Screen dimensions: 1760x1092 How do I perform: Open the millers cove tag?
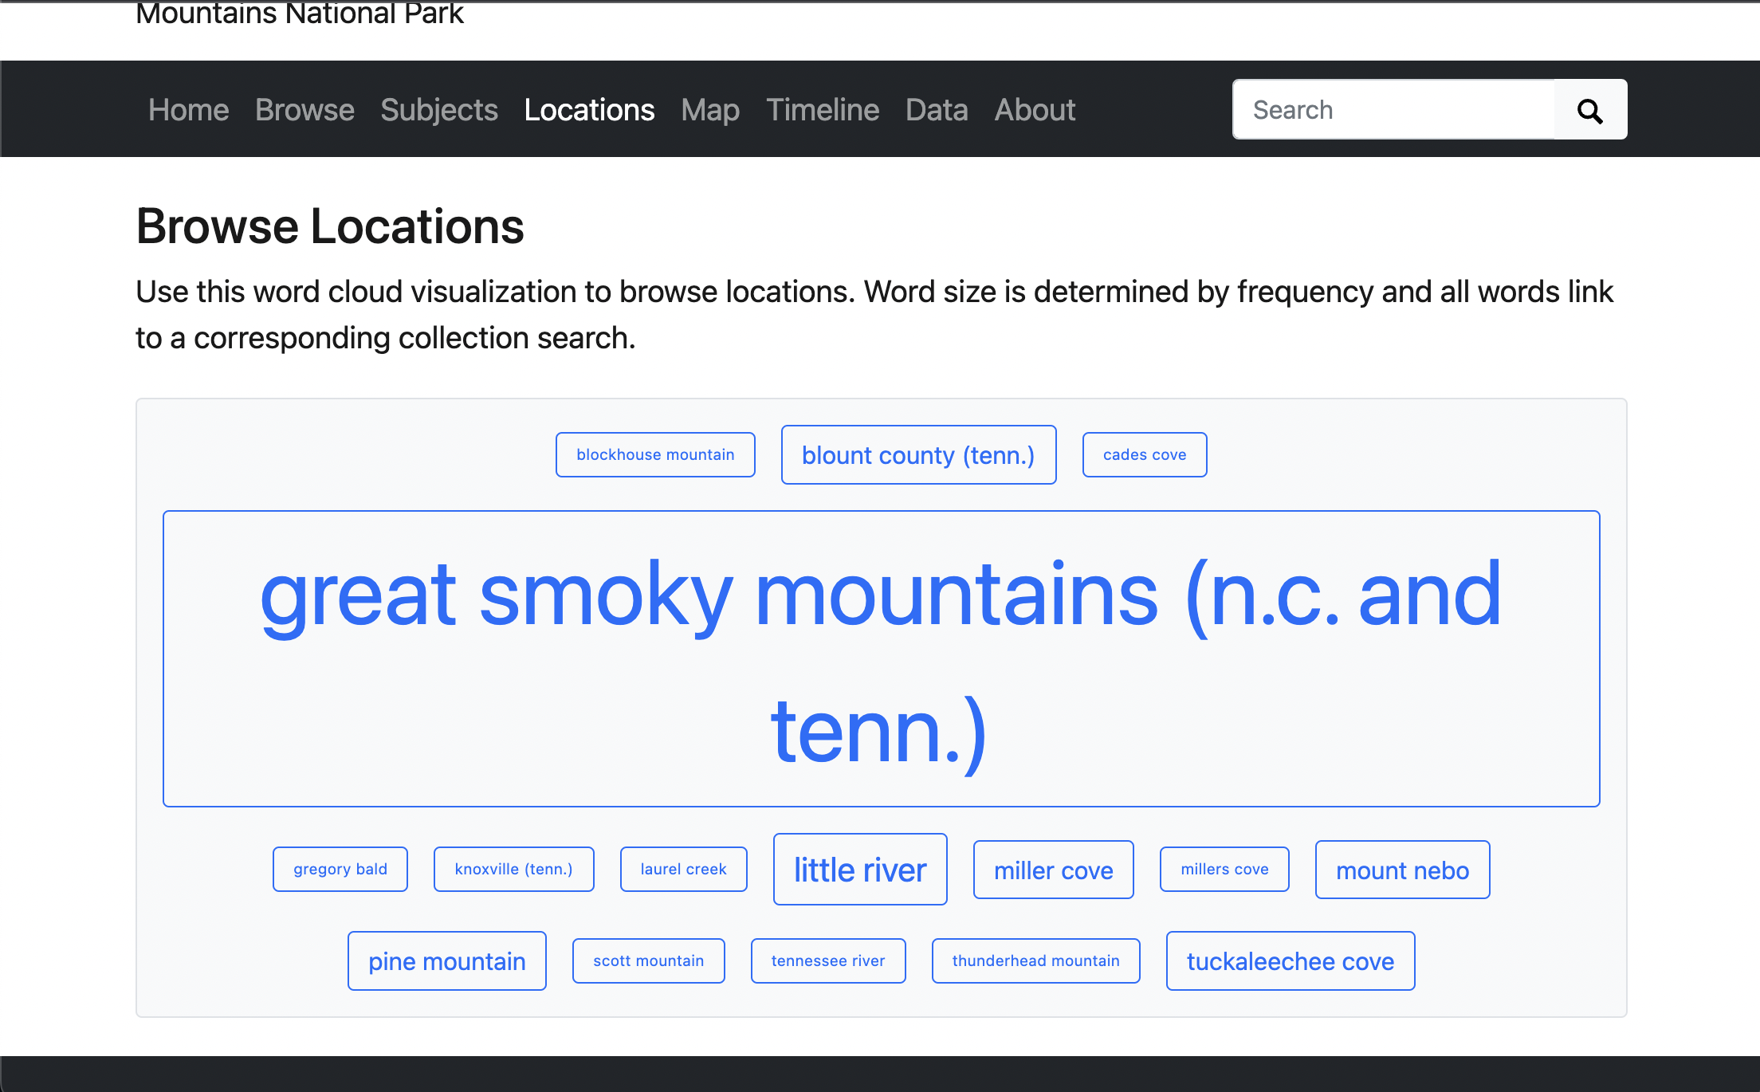1224,869
